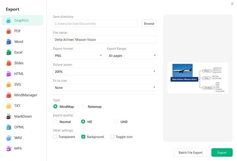This screenshot has height=161, width=237.
Task: Select MindMap type radio button
Action: click(x=55, y=106)
